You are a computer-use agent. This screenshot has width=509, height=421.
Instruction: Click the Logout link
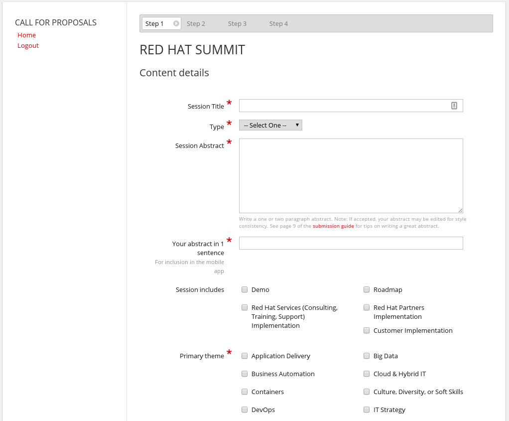pyautogui.click(x=28, y=45)
